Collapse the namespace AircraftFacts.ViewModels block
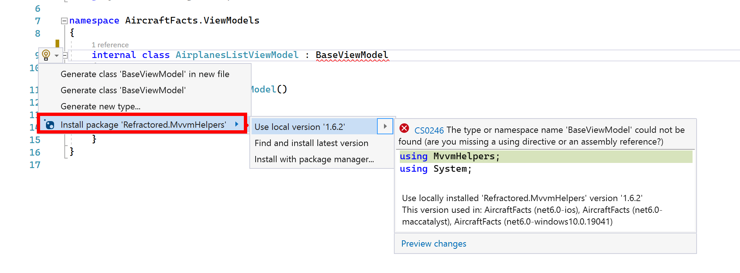Screen dimensions: 740x273 tap(64, 21)
